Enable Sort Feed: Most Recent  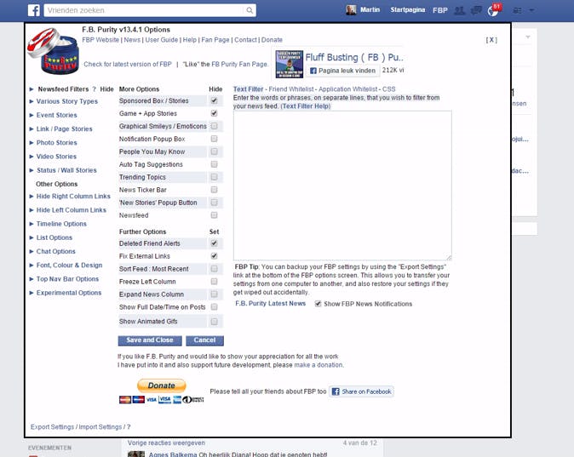click(214, 269)
